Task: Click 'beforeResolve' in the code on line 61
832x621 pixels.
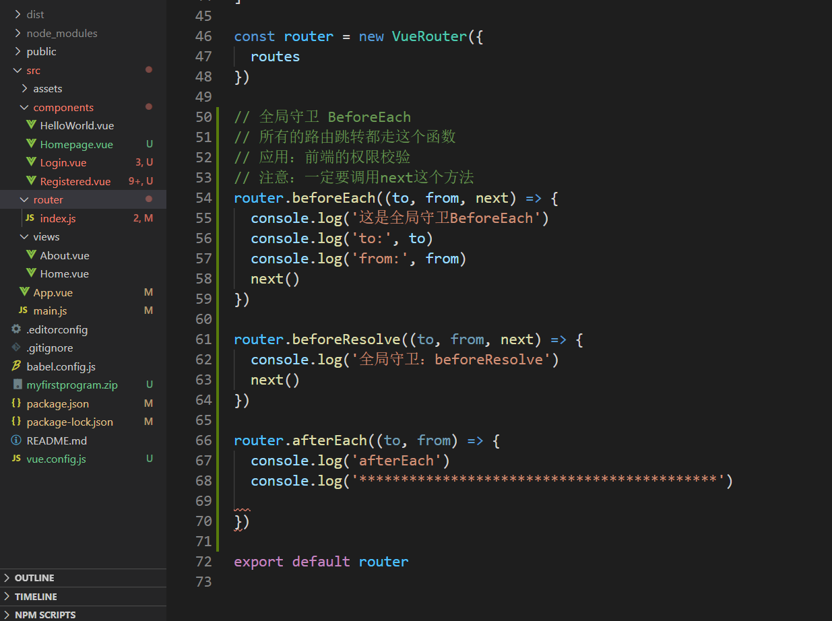Action: pos(346,339)
